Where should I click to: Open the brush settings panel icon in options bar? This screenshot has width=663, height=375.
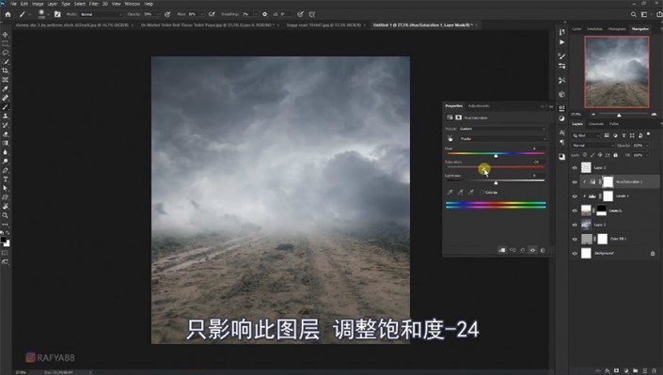click(x=57, y=14)
